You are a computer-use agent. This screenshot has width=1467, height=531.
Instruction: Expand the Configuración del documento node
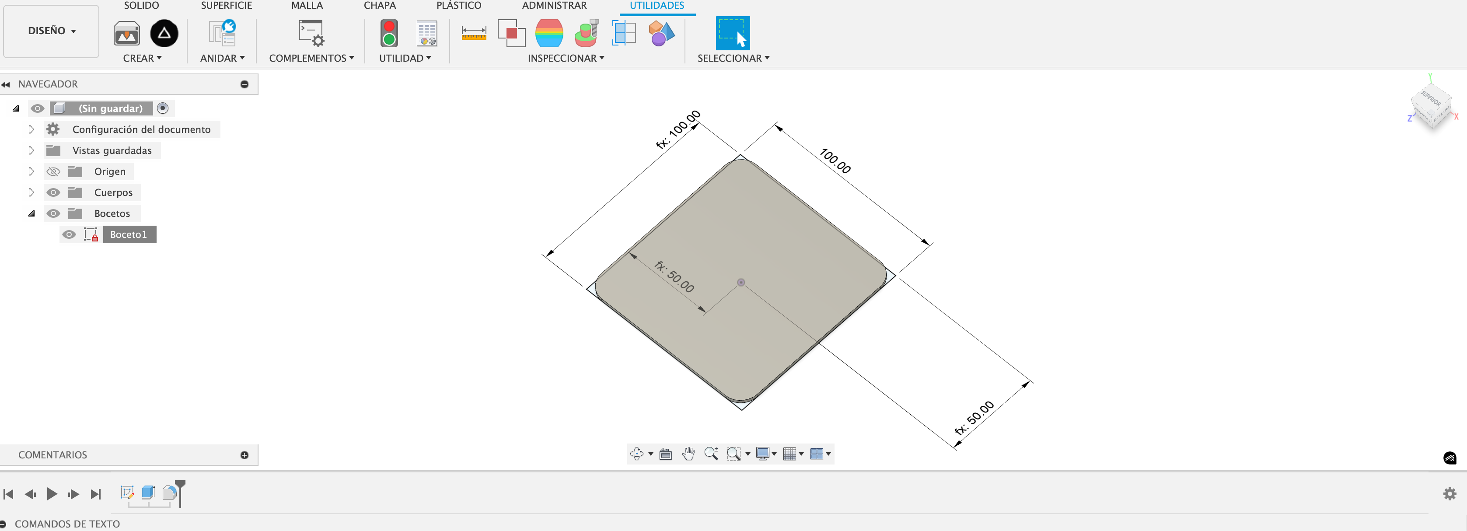[x=31, y=129]
